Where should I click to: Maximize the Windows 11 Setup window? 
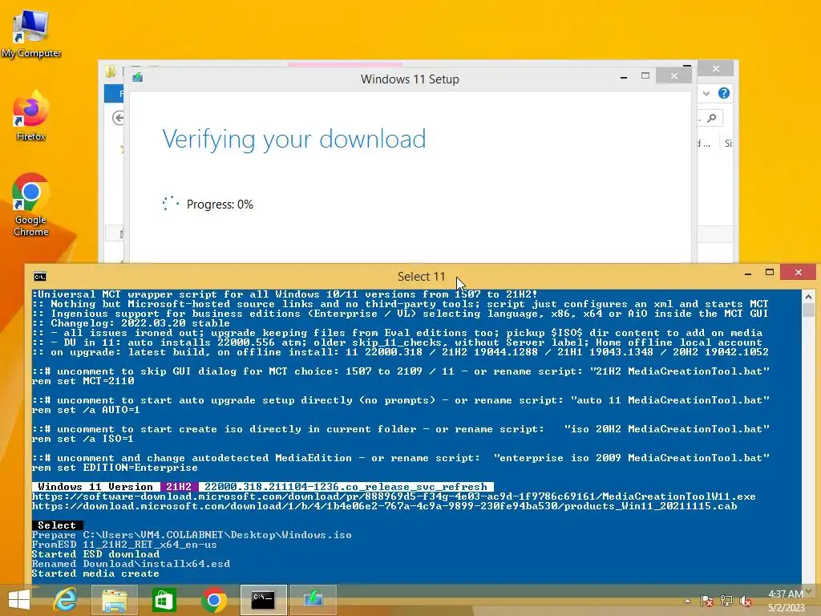[645, 76]
